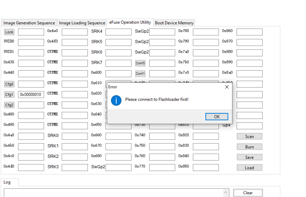Focus the SRK5 input field
The height and width of the screenshot is (197, 306).
(x=119, y=42)
